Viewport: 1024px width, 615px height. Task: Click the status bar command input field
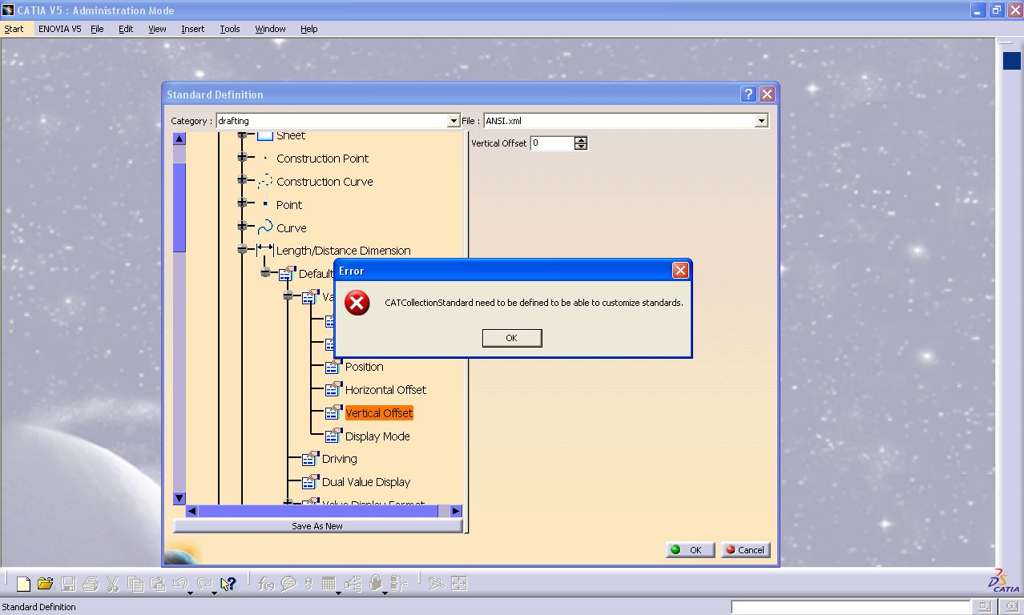851,607
